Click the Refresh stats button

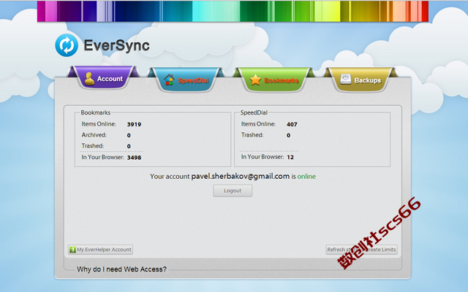pyautogui.click(x=361, y=250)
